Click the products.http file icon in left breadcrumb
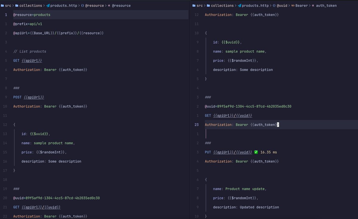The image size is (358, 219). tap(48, 5)
